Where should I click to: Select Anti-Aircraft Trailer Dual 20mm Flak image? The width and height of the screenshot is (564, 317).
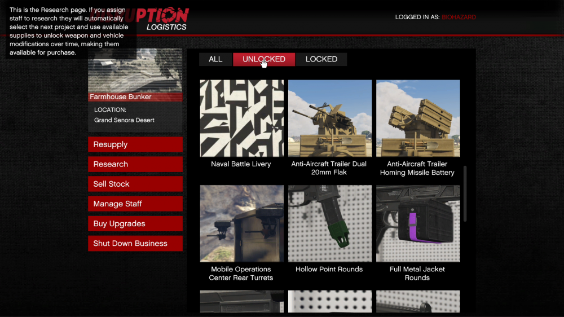click(x=330, y=118)
